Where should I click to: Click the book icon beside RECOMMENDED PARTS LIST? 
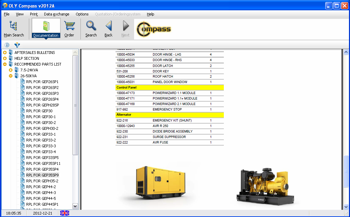coord(11,64)
